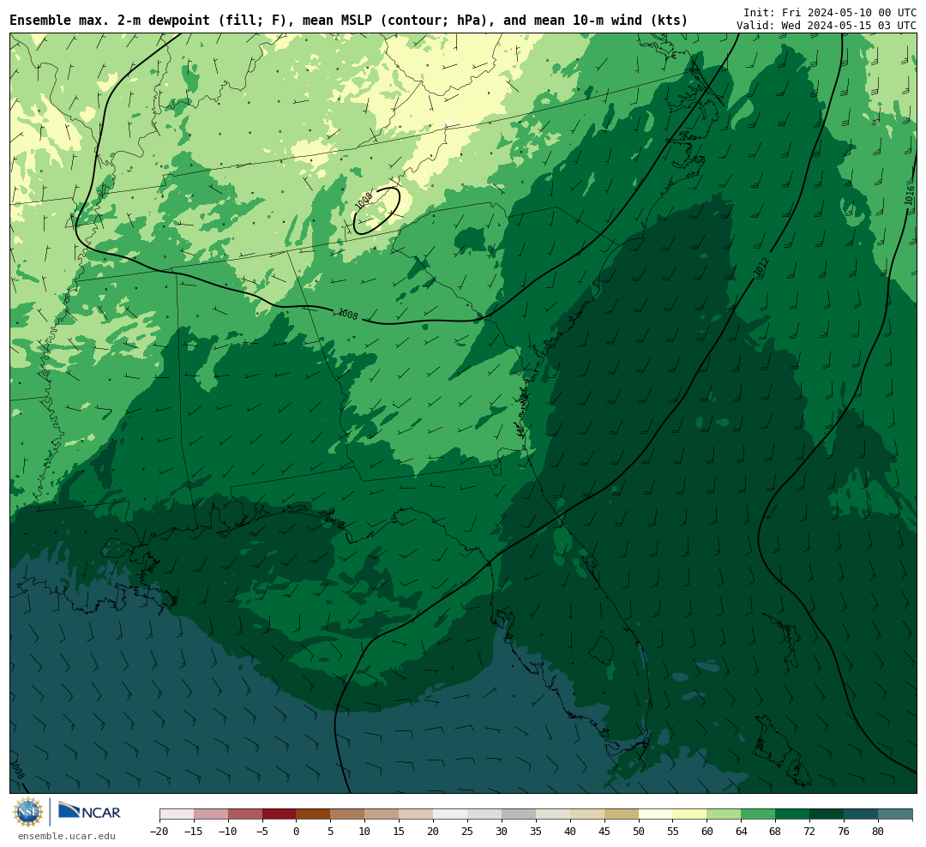Pick the -20 to -15 pale pink colorbar swatch
Screen dimensions: 926x847
tap(177, 814)
